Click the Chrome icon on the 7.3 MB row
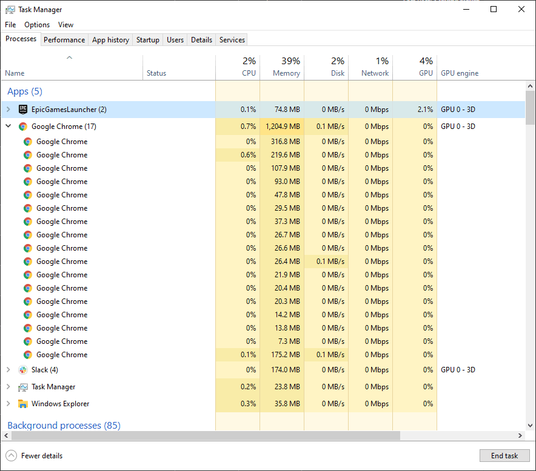This screenshot has width=536, height=471. tap(28, 341)
